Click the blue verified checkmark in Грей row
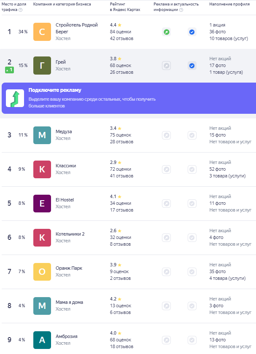 [192, 66]
